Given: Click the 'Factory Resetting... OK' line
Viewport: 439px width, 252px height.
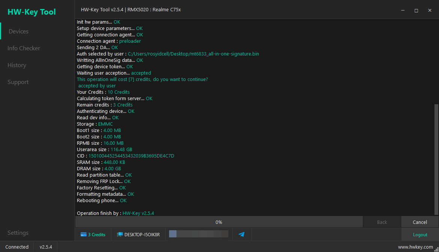Looking at the screenshot, I should [x=101, y=188].
